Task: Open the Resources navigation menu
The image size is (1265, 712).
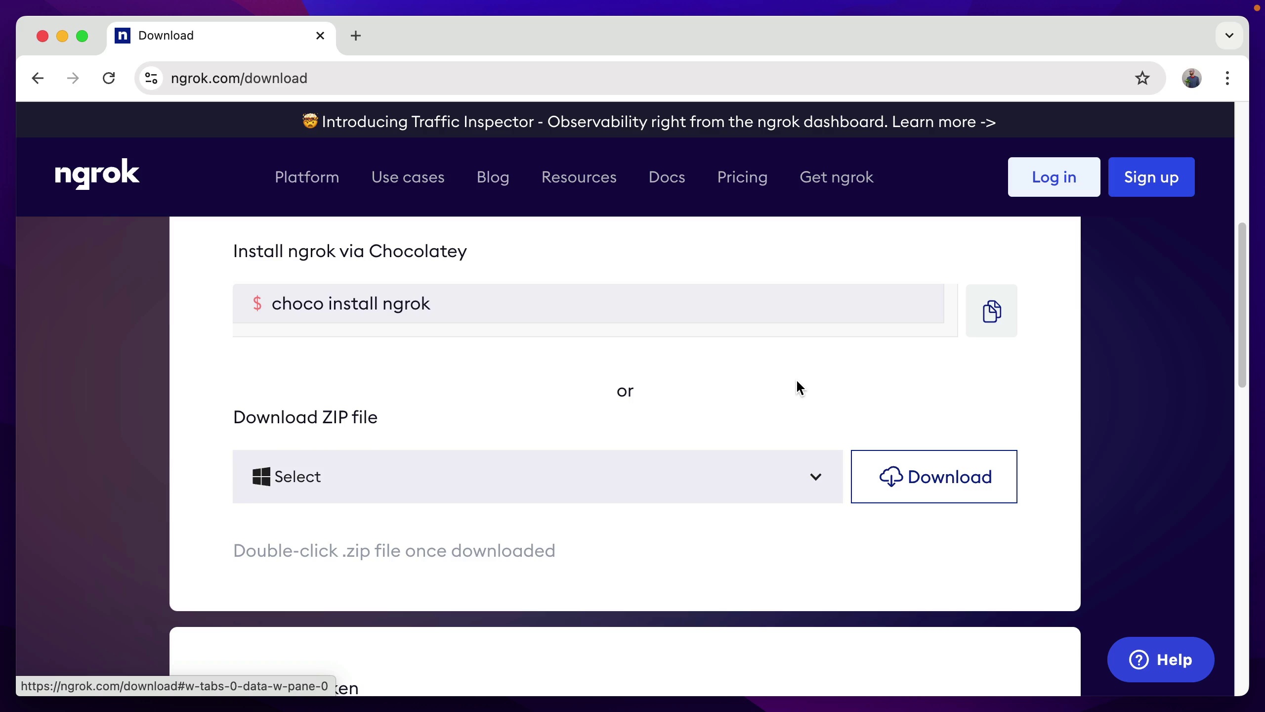Action: pos(579,177)
